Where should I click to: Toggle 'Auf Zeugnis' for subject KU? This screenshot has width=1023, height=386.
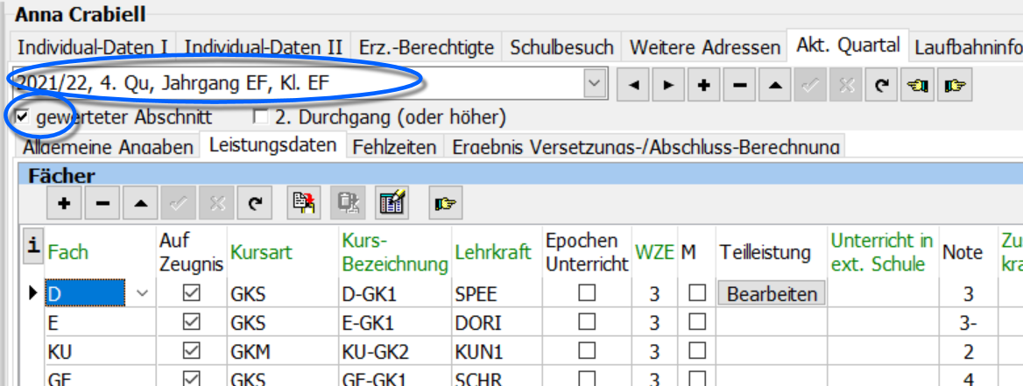tap(191, 352)
